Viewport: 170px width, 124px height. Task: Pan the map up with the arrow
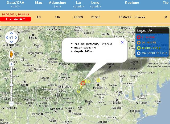pyautogui.click(x=11, y=33)
